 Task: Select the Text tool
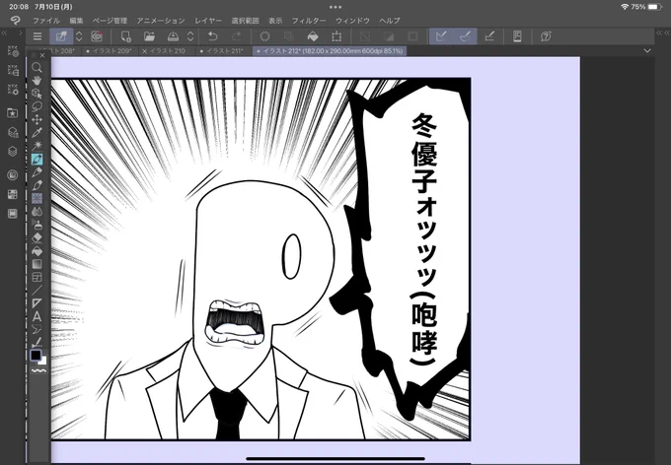pos(37,316)
